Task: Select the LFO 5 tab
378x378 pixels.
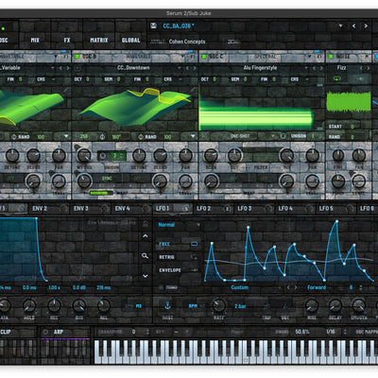Action: point(326,209)
